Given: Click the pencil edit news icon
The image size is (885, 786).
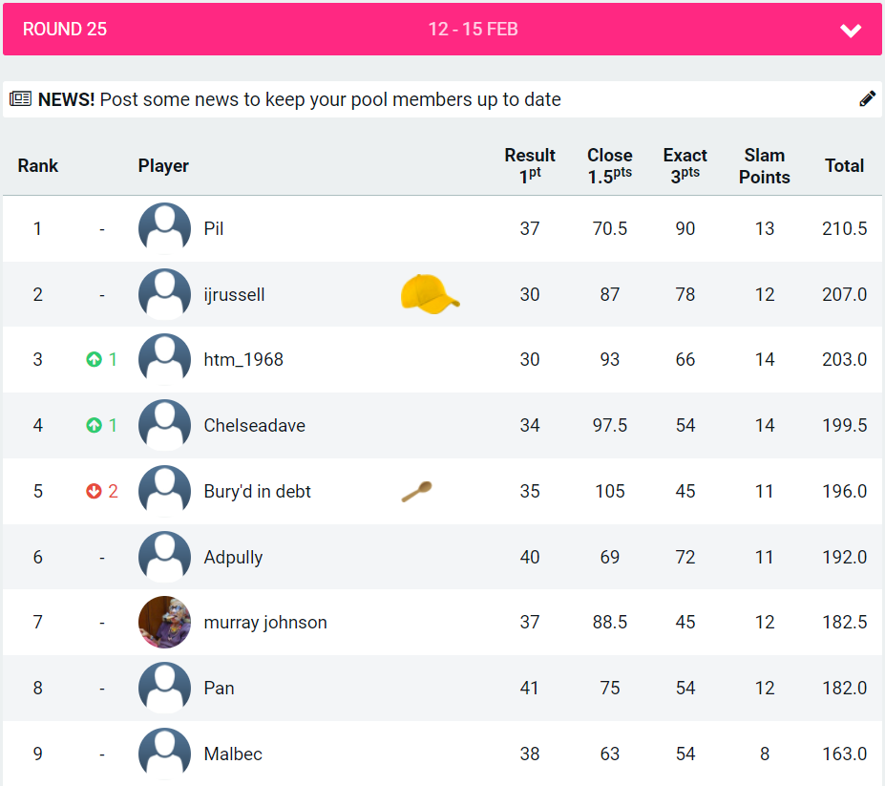Looking at the screenshot, I should [x=867, y=98].
